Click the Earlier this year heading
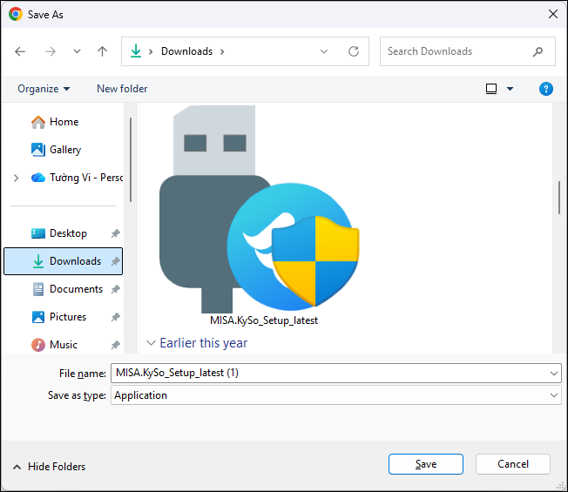Viewport: 568px width, 492px height. click(204, 343)
